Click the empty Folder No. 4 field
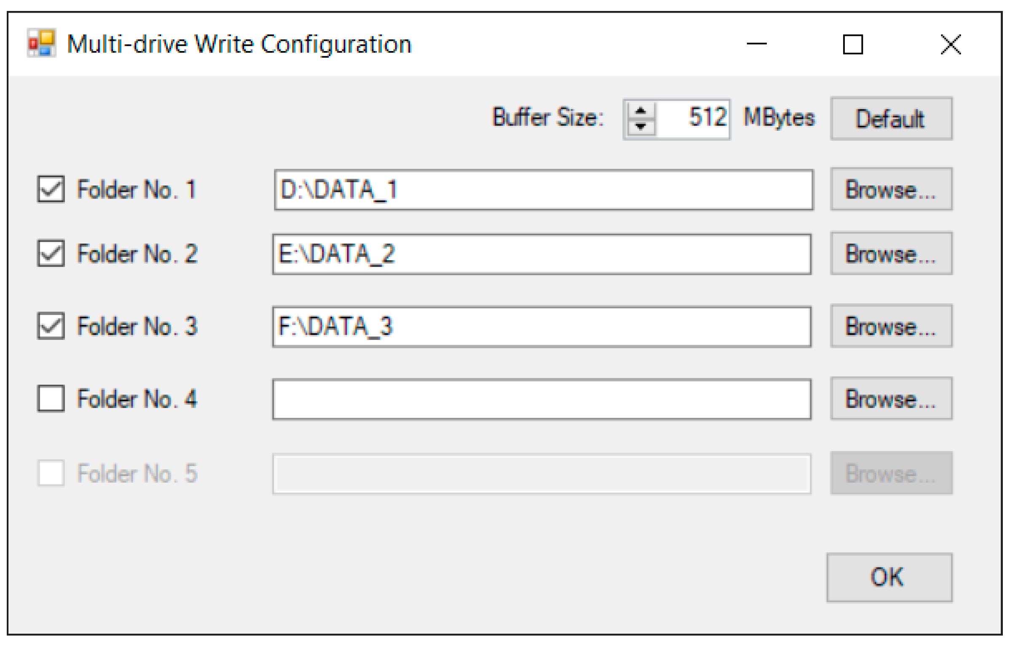 [542, 400]
